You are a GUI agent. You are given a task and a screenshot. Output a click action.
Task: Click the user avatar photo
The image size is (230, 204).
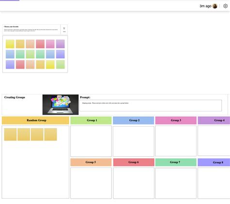215,6
